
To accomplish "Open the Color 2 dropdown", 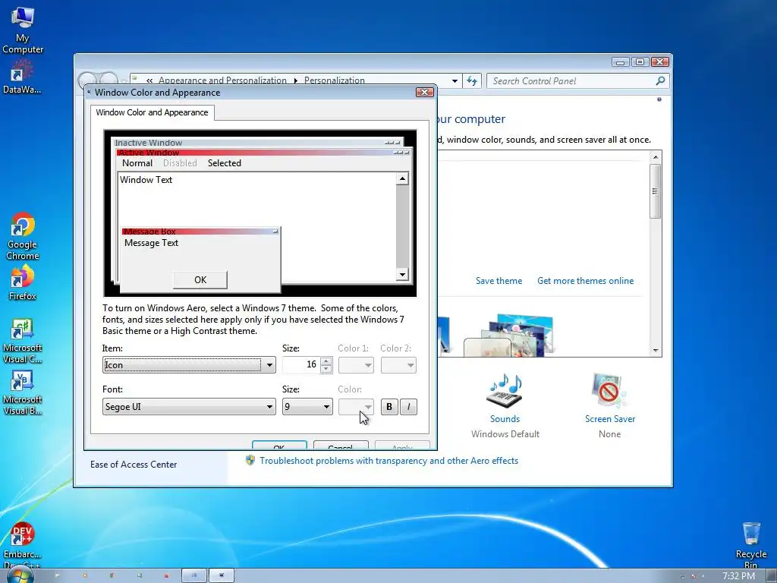I will click(x=398, y=365).
